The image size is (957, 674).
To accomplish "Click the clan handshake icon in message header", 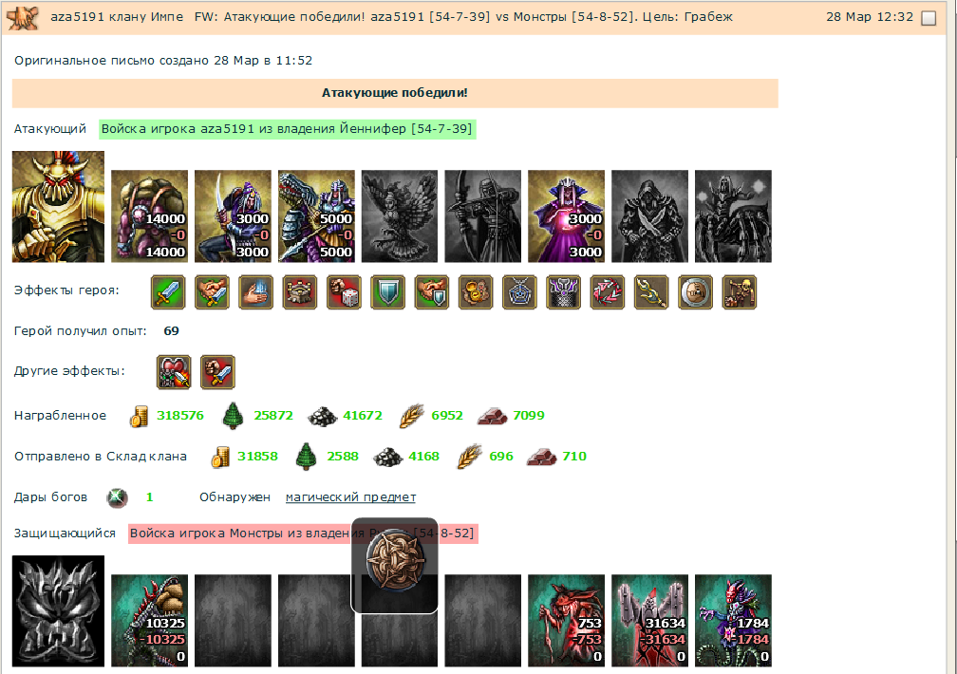I will 23,18.
